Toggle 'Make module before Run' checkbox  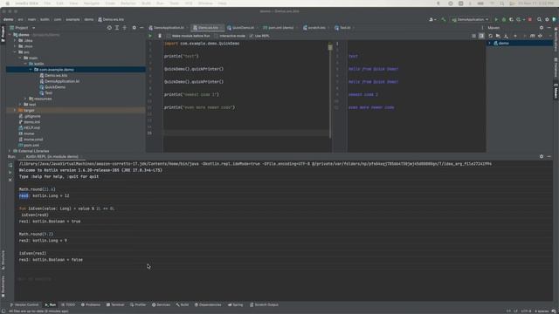pos(169,36)
